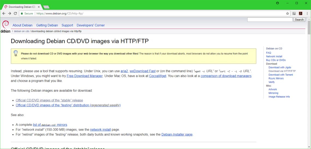Open the Getting Debian menu
Image resolution: width=311 pixels, height=149 pixels.
(x=47, y=25)
